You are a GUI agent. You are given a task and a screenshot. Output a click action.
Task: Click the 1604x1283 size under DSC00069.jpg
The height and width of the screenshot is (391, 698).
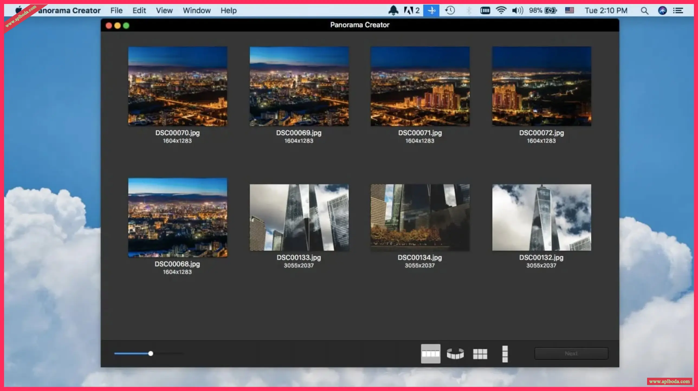[x=299, y=141]
